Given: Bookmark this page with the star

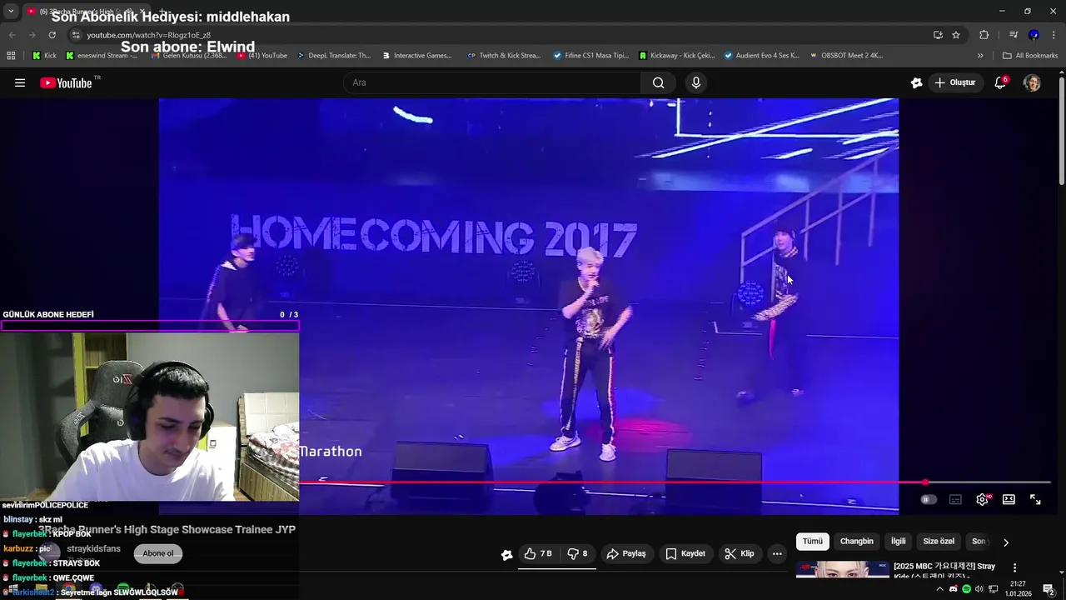Looking at the screenshot, I should click(x=956, y=35).
